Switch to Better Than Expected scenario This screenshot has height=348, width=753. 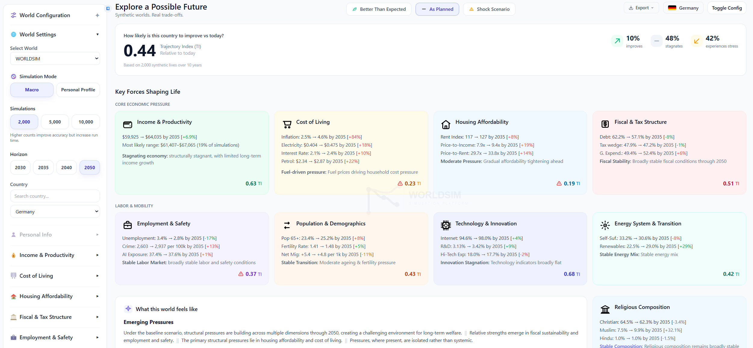tap(379, 9)
